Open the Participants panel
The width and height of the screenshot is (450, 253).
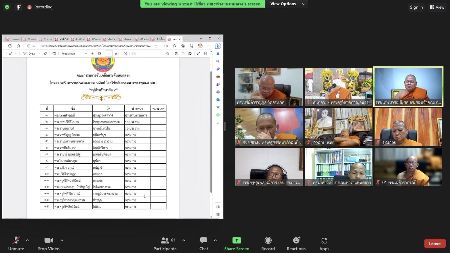[x=165, y=243]
